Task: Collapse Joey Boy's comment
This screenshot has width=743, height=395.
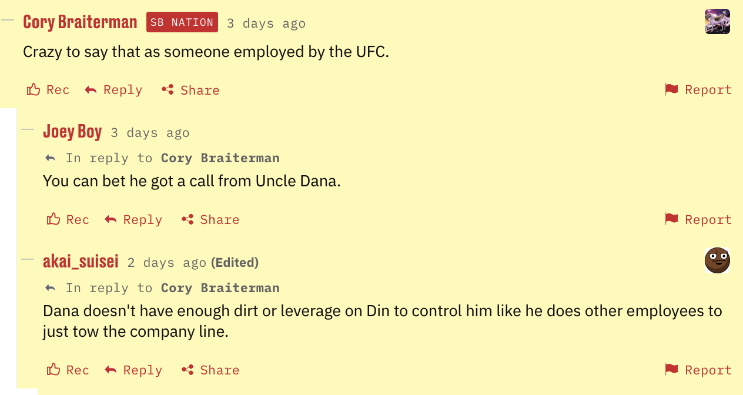Action: click(x=28, y=130)
